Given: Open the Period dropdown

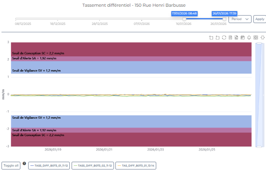Looking at the screenshot, I should click(x=240, y=19).
